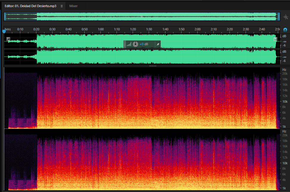The width and height of the screenshot is (290, 192).
Task: Click the 1:30 mark on the time ruler
Action: coord(149,29)
